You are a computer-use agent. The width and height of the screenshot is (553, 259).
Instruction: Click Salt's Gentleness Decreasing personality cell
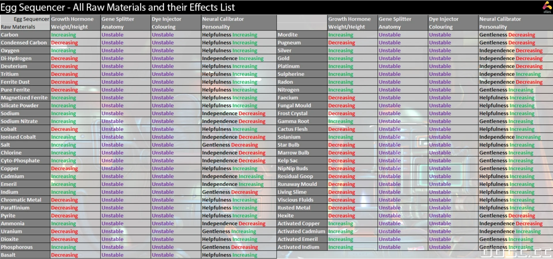pyautogui.click(x=230, y=145)
